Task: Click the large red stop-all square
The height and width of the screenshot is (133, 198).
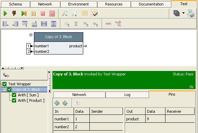Action: pyautogui.click(x=52, y=13)
